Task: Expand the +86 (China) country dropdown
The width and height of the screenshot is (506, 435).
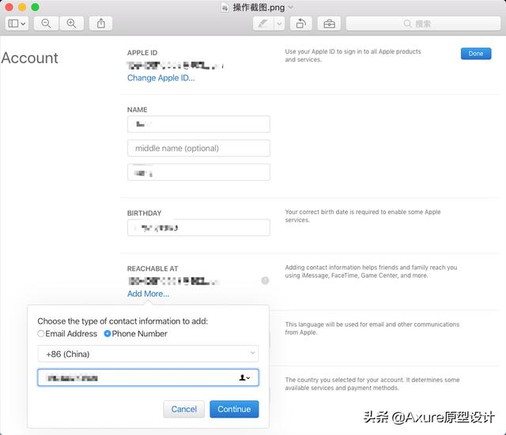Action: point(148,354)
